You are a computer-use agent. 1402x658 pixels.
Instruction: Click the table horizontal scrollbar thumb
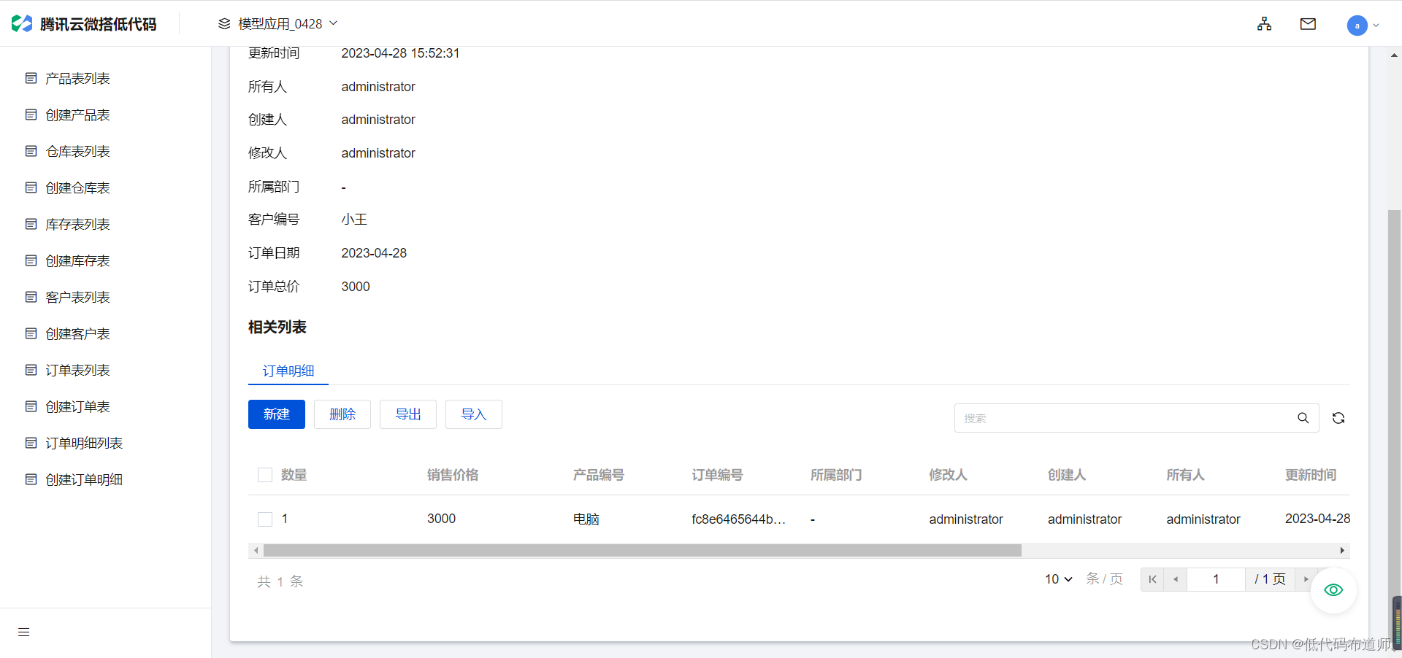click(643, 550)
